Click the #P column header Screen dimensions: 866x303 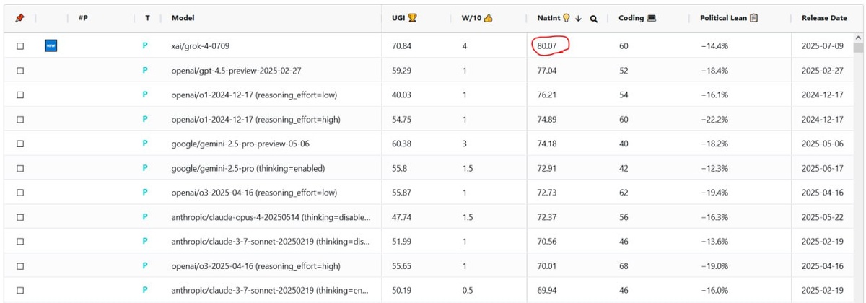click(83, 18)
